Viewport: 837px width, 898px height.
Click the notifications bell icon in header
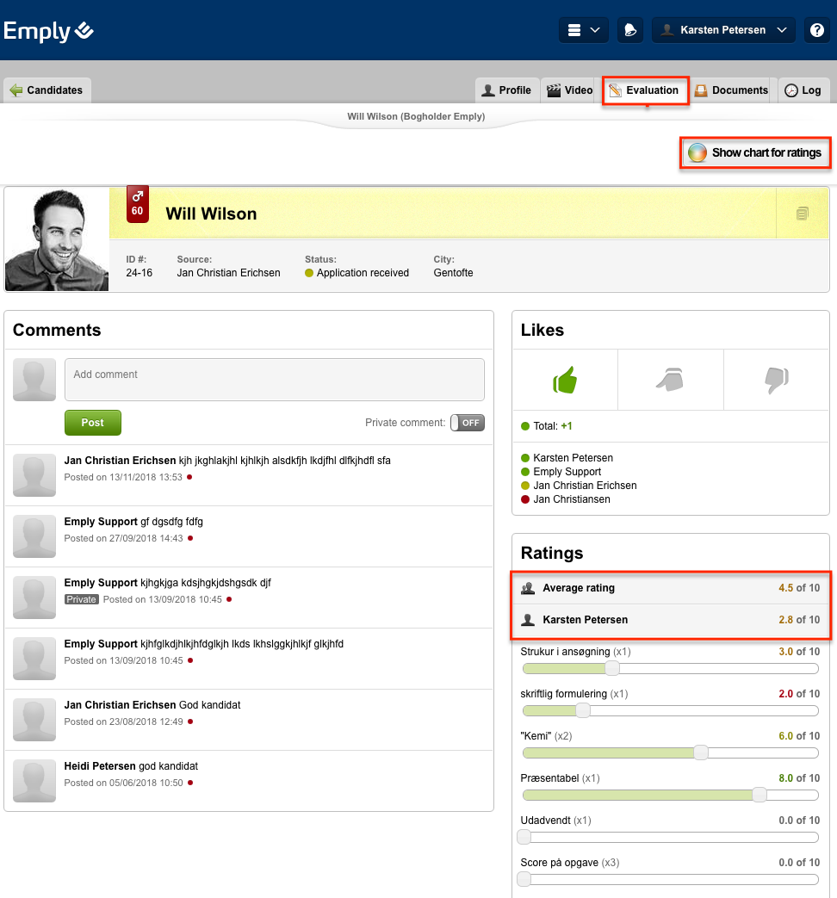click(630, 30)
